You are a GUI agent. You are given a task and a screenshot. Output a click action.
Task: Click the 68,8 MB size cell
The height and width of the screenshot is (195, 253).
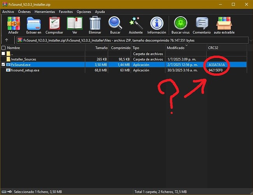[101, 70]
